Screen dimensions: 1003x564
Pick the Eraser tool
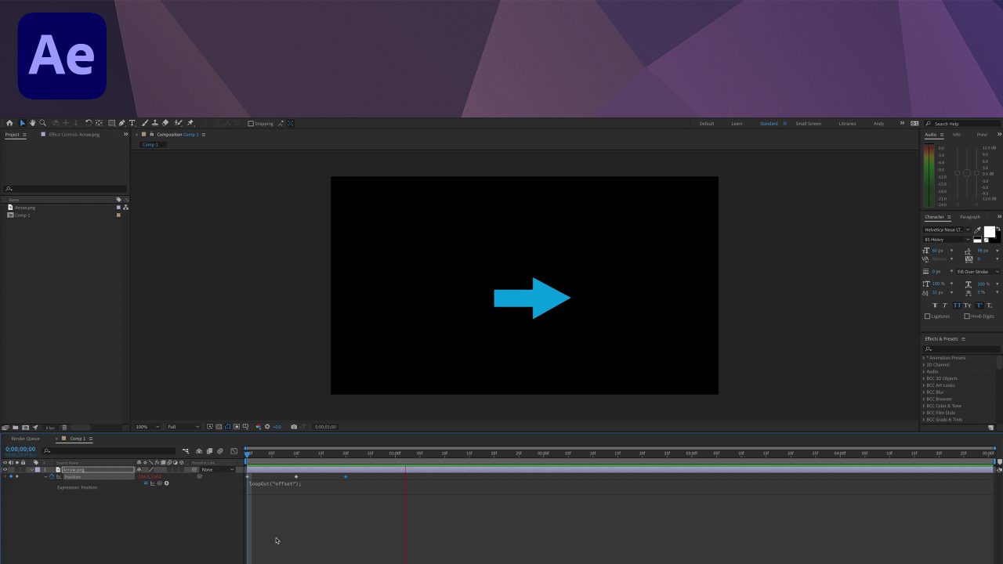[165, 123]
